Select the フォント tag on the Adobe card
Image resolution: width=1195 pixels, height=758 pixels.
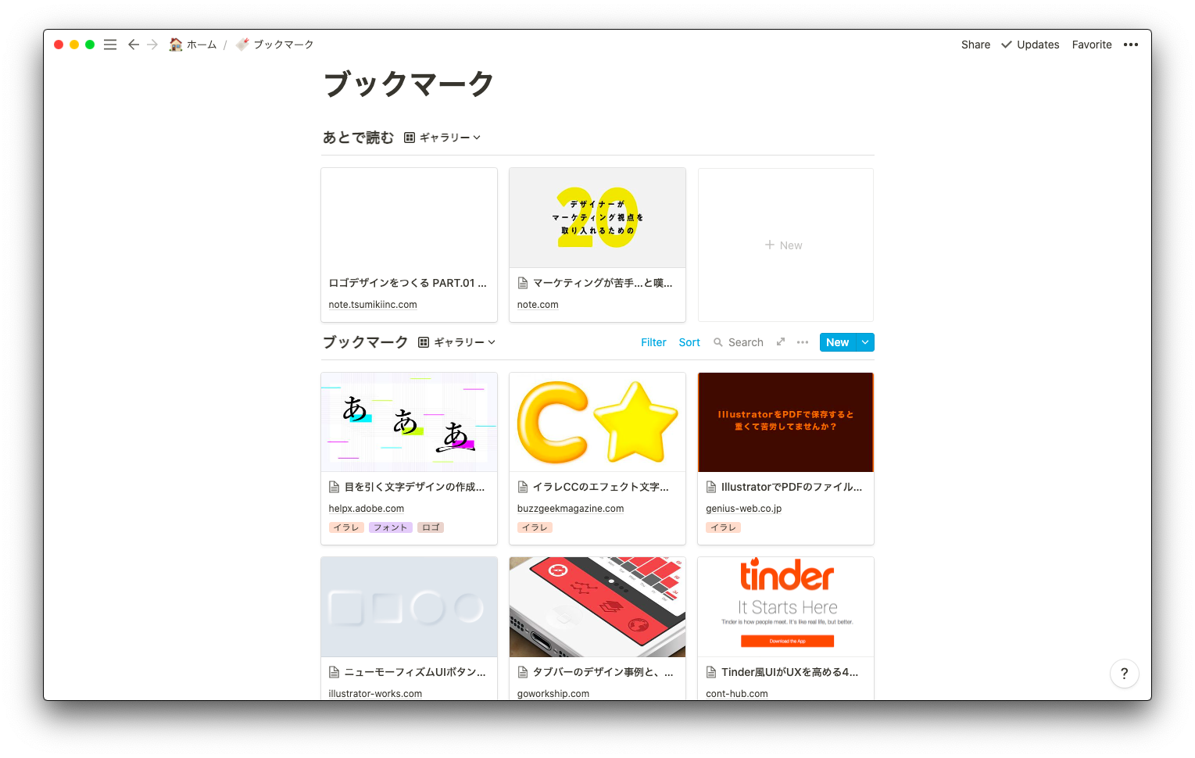[x=391, y=527]
